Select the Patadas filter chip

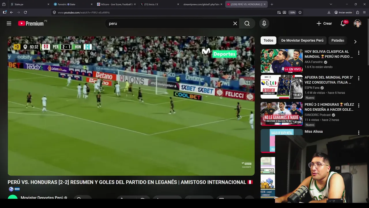click(x=338, y=40)
